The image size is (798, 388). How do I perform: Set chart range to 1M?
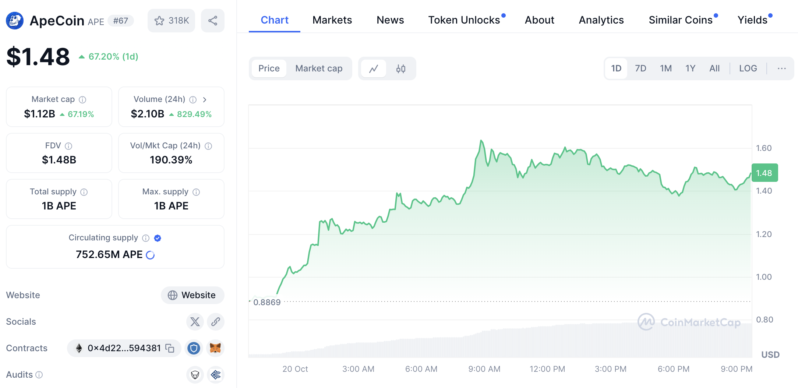click(666, 68)
